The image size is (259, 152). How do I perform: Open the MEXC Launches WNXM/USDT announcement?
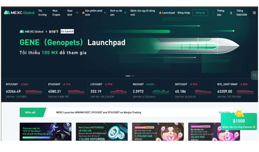click(x=98, y=112)
